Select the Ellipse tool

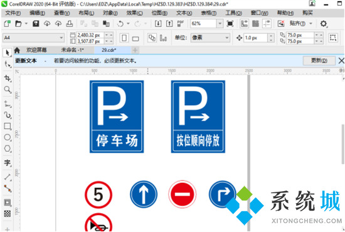coord(8,137)
